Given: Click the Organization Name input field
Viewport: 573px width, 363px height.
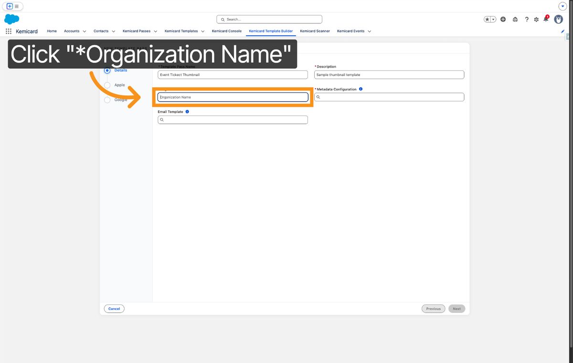Looking at the screenshot, I should click(233, 97).
